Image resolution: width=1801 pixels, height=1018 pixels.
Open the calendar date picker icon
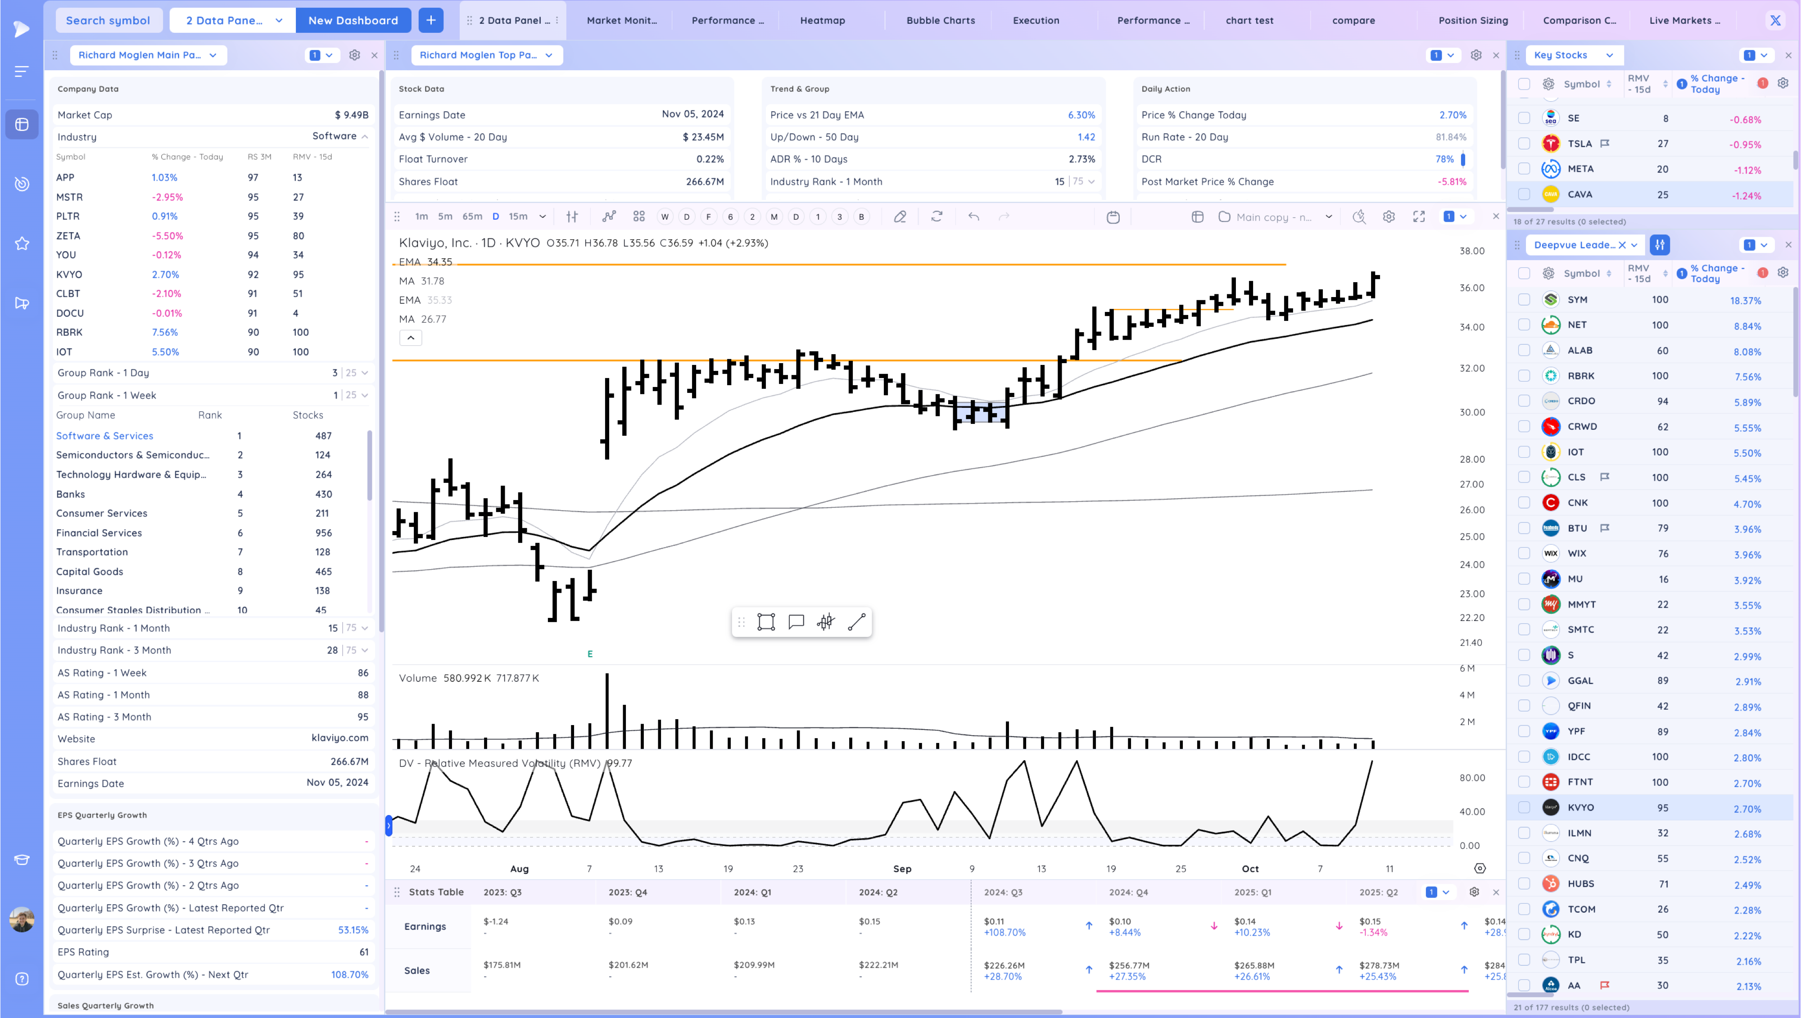click(x=1113, y=217)
